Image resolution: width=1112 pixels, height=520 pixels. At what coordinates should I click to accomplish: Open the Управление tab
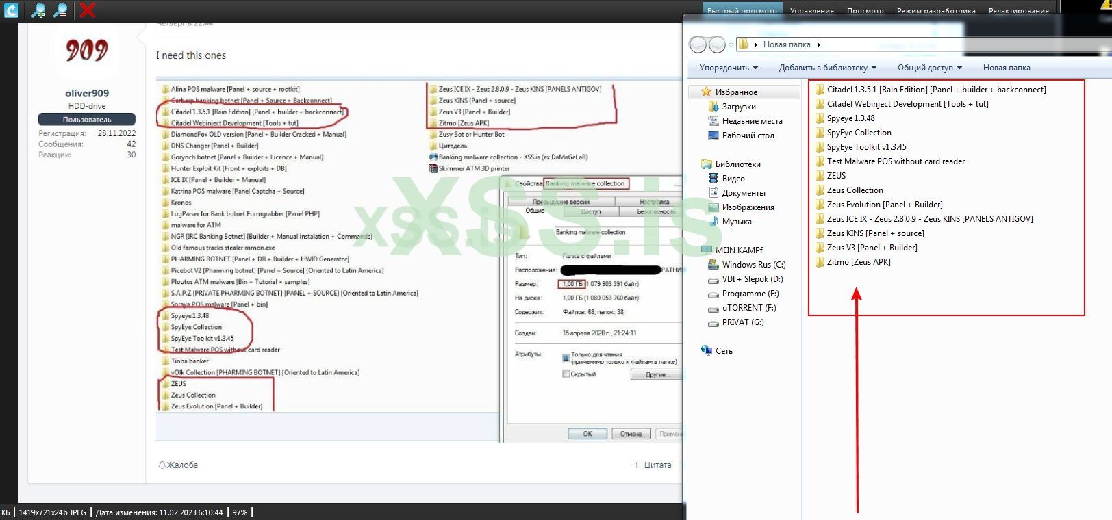click(812, 10)
